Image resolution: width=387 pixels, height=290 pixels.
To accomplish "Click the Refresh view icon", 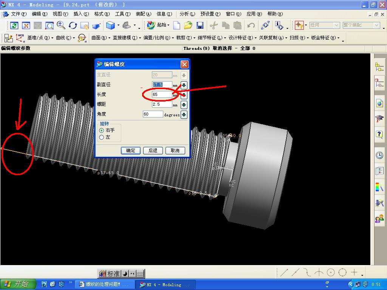I will pos(14,25).
